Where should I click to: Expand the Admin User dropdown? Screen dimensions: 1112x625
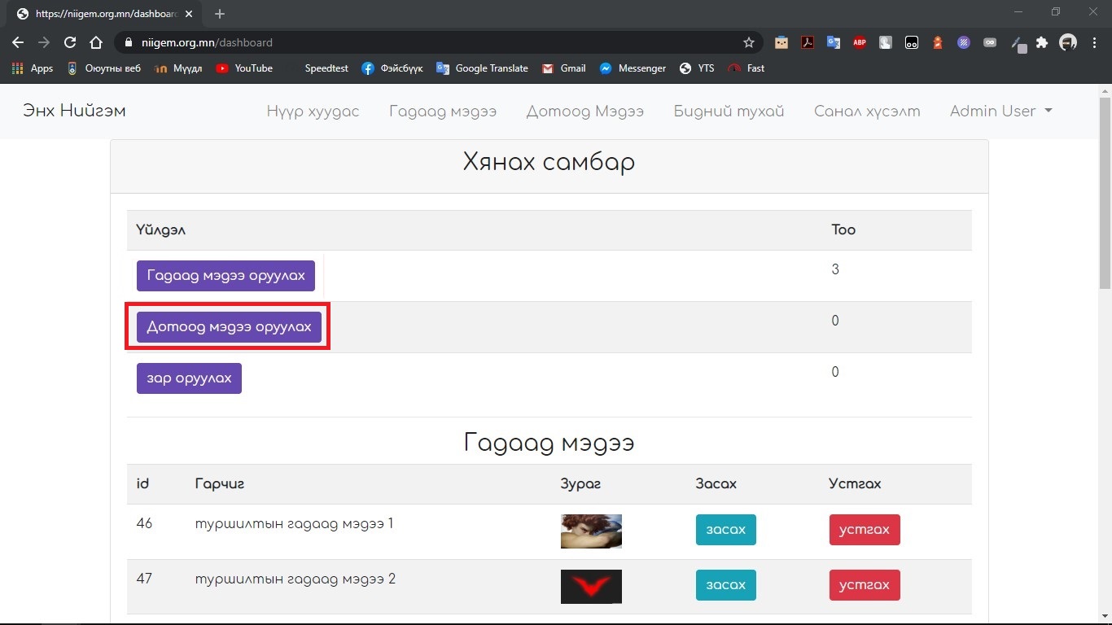pyautogui.click(x=1000, y=111)
